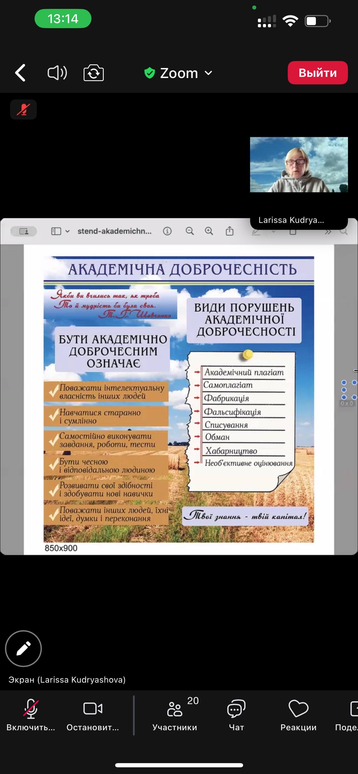Switch camera with the flip icon
358x774 pixels.
click(x=94, y=73)
